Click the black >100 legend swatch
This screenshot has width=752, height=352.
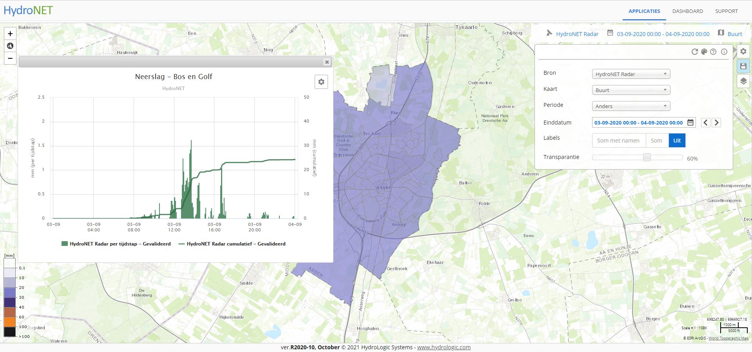coord(10,332)
